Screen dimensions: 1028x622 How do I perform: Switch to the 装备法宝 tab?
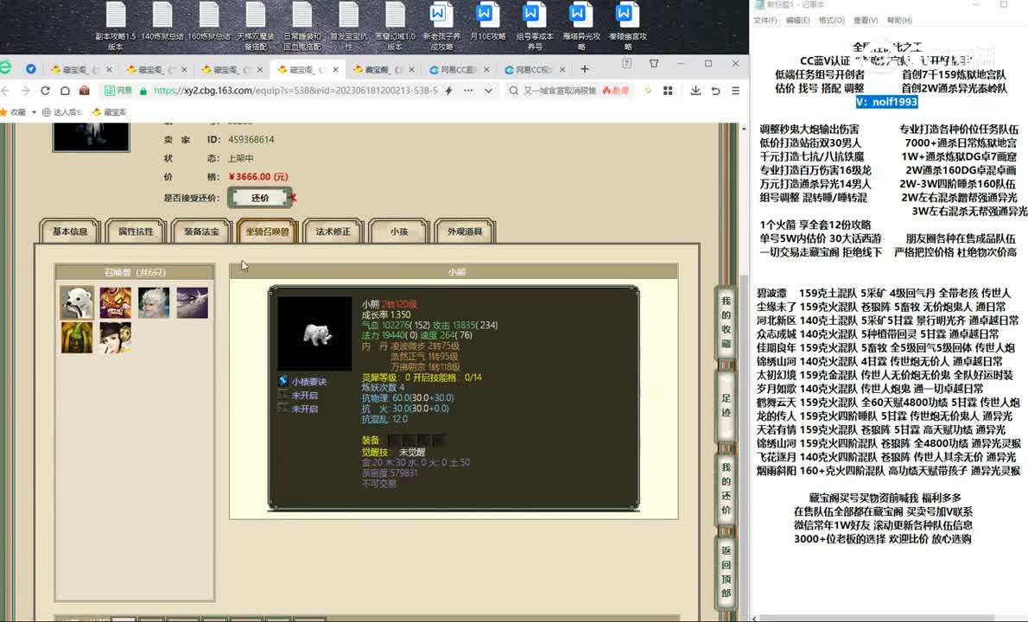tap(201, 232)
